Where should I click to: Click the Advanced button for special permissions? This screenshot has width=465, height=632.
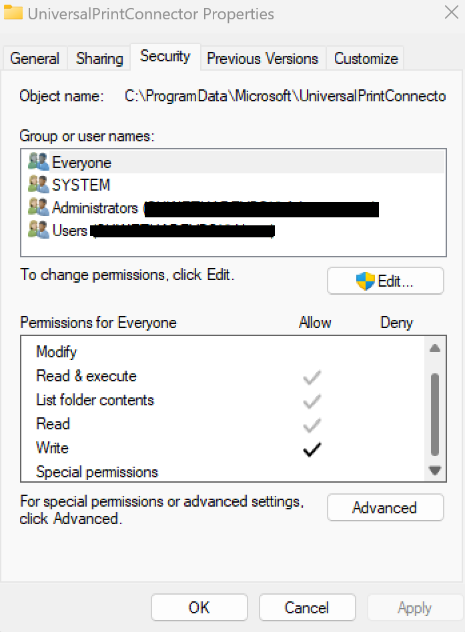pos(385,507)
